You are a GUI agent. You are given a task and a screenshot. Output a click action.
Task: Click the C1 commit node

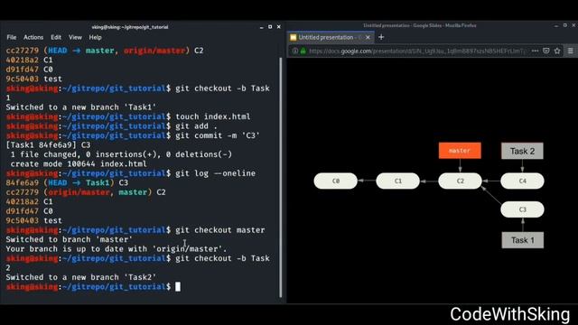[397, 181]
